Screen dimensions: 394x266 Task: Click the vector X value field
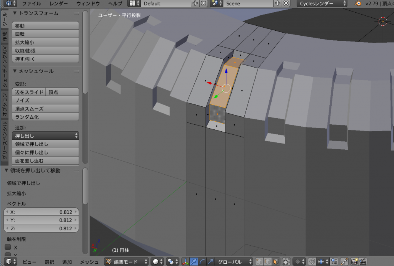point(42,212)
